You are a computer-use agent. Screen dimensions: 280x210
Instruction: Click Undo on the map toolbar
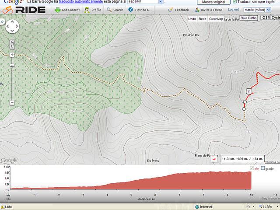coord(192,19)
